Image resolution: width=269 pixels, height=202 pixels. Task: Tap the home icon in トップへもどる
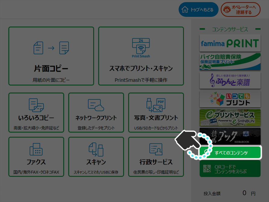click(x=185, y=10)
